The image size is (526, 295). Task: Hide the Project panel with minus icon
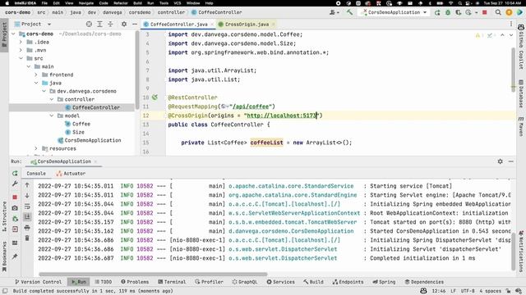pyautogui.click(x=135, y=24)
